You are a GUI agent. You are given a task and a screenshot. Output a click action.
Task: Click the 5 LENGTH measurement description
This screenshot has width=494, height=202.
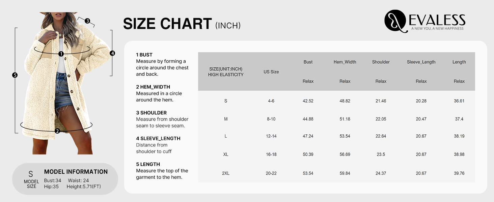tap(162, 171)
